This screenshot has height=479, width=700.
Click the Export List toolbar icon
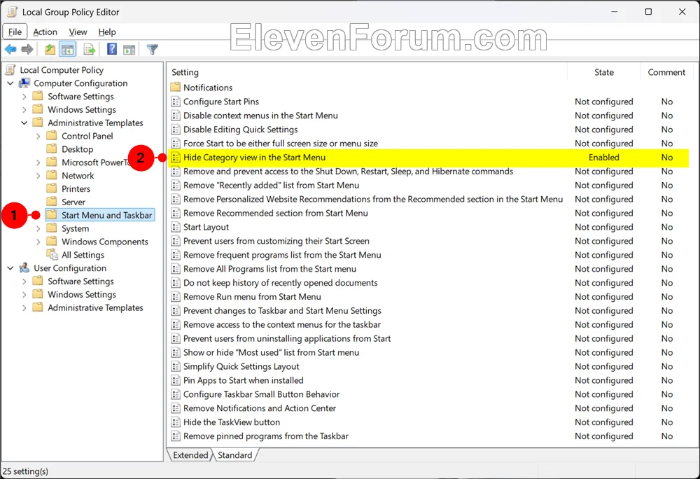90,49
